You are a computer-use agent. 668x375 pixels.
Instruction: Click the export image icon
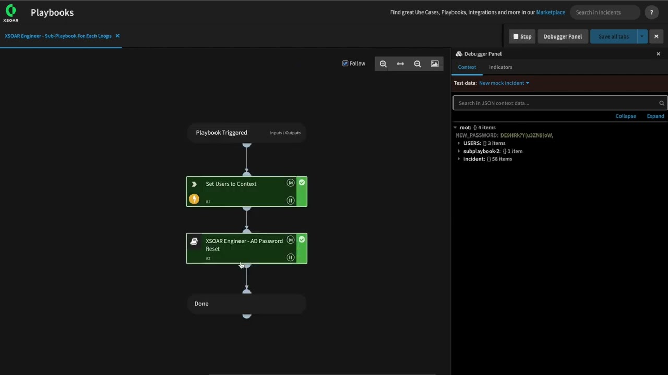coord(435,64)
